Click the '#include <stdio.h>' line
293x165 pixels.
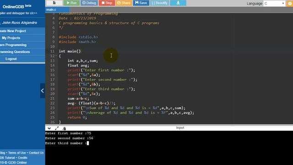click(x=78, y=37)
